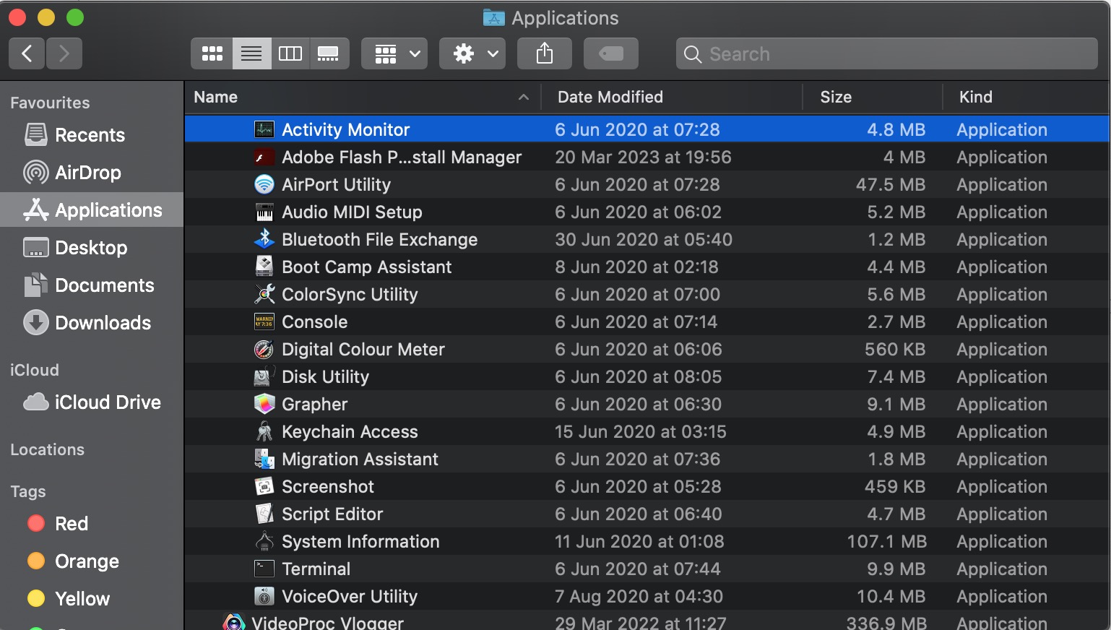Click the Digital Colour Meter icon
This screenshot has width=1111, height=630.
tap(264, 349)
